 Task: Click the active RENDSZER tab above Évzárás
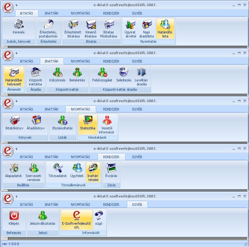(x=111, y=157)
